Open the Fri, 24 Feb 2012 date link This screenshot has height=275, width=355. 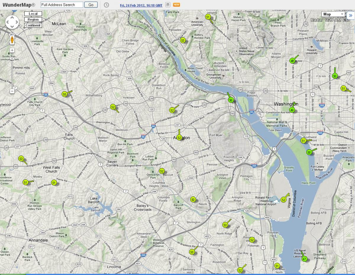pos(141,5)
